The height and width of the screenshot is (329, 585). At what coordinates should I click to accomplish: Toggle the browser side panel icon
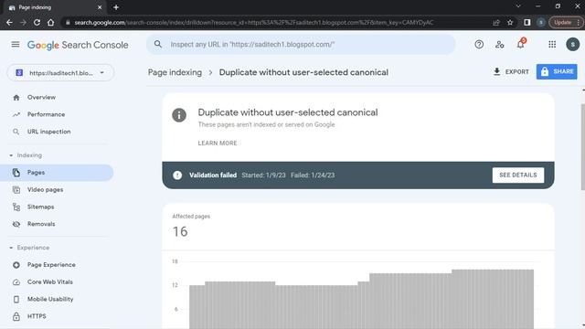[526, 22]
